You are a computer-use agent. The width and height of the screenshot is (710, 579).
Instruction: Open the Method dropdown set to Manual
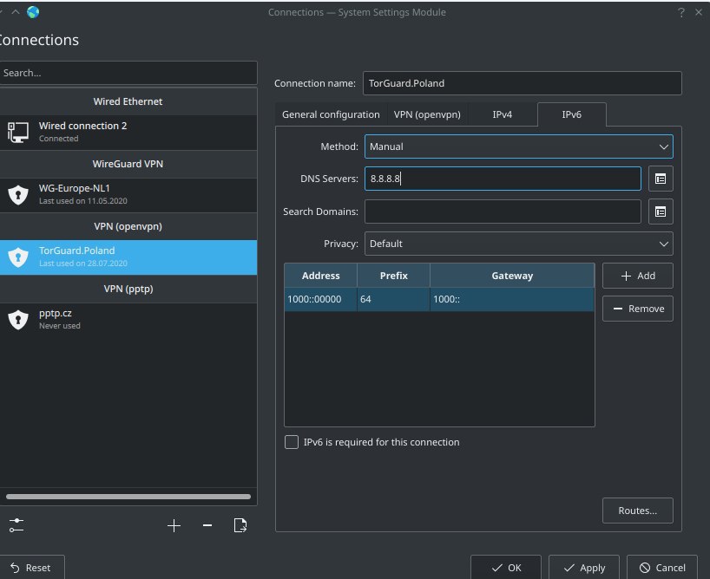[518, 146]
